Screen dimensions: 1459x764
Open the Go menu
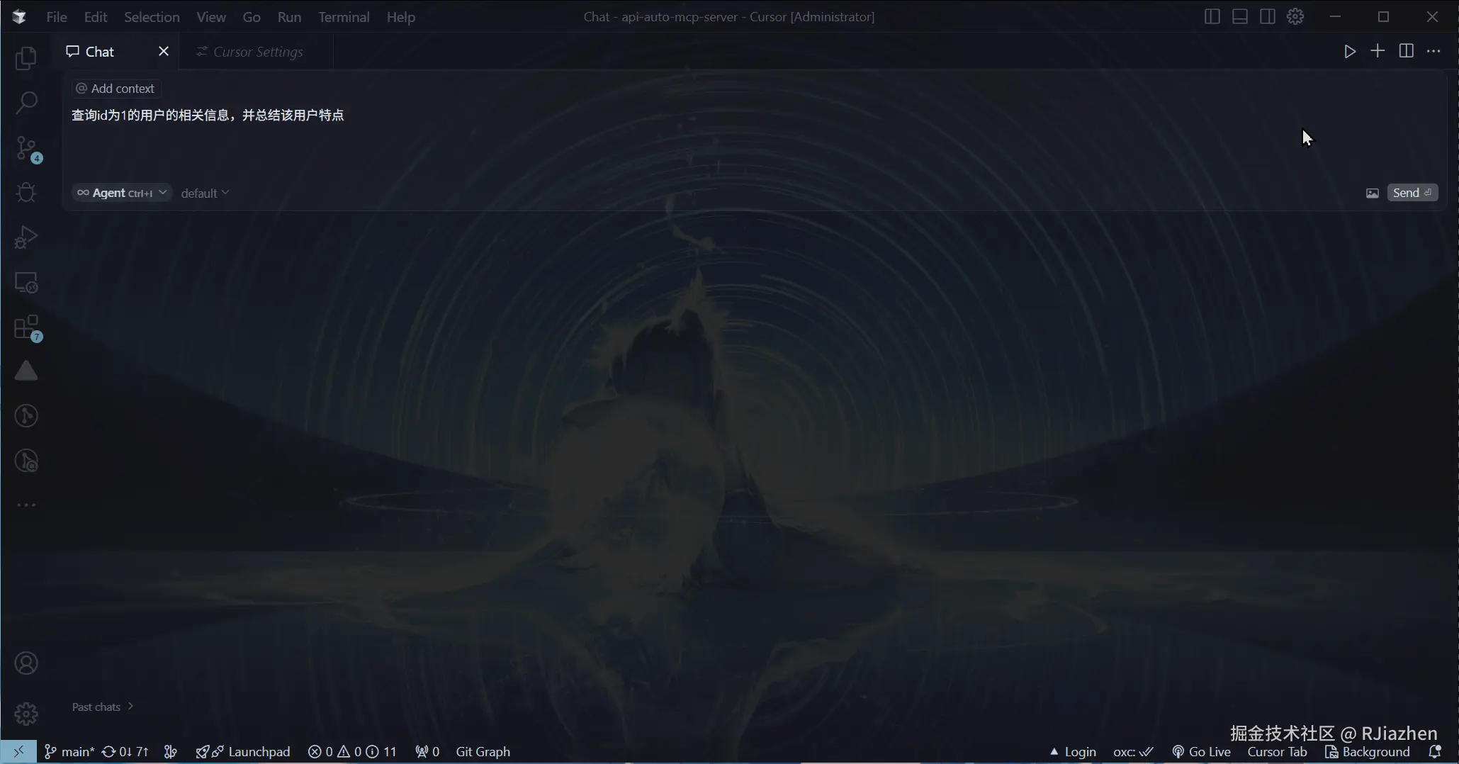tap(252, 17)
